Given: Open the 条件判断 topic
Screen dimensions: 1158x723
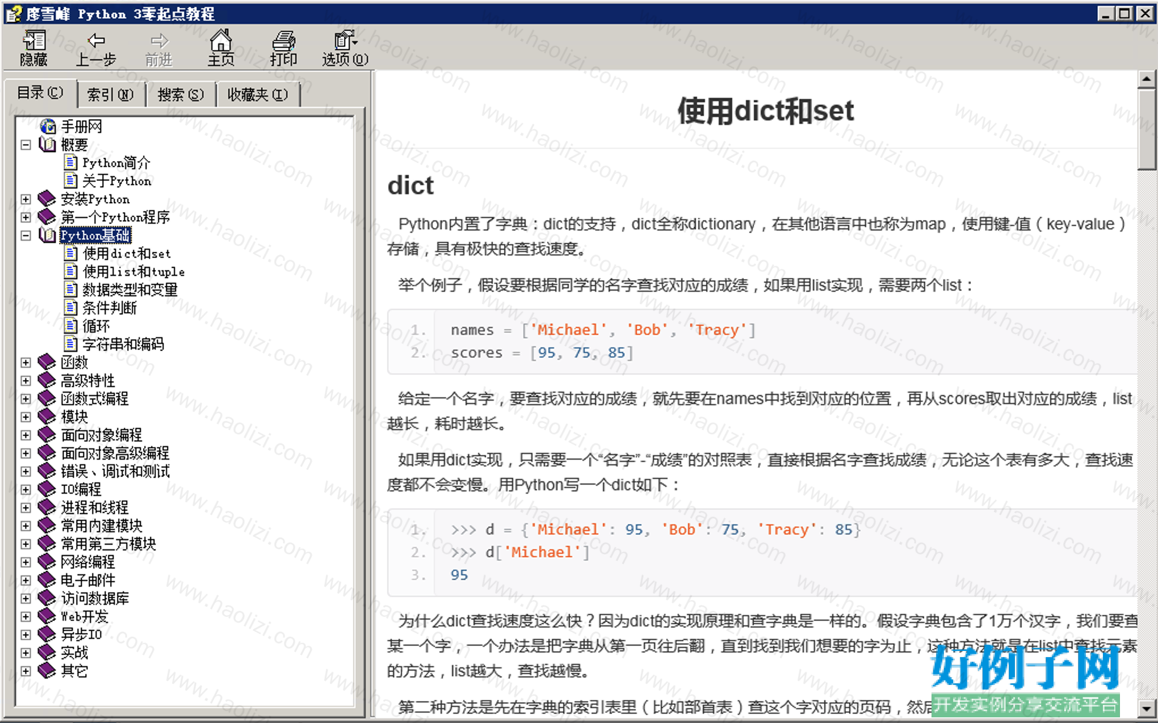Looking at the screenshot, I should 110,308.
